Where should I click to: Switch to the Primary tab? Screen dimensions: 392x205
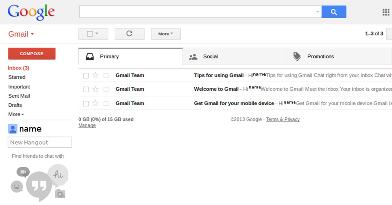[130, 56]
